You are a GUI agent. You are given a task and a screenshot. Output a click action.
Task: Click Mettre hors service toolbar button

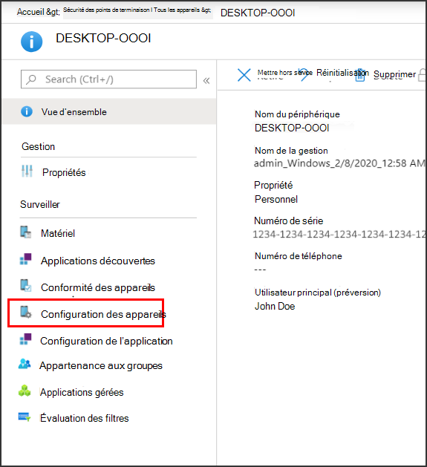coord(285,72)
